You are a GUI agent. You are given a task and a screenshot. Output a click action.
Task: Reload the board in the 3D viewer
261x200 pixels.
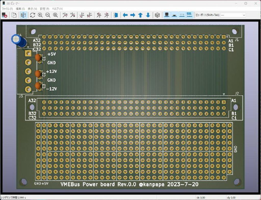pos(5,15)
